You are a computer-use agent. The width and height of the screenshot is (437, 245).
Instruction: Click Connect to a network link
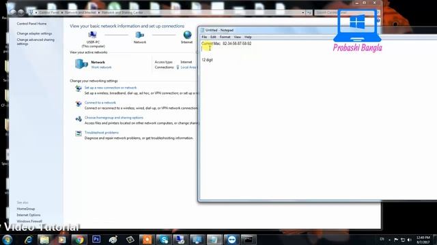[x=100, y=103]
